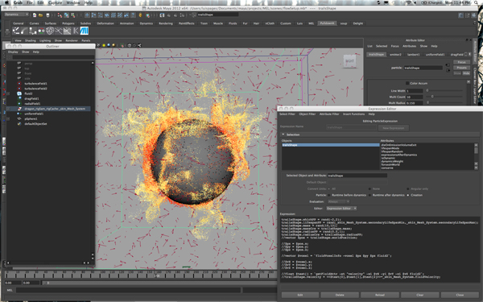
Task: Open the Display menu in Outliner
Action: 13,52
